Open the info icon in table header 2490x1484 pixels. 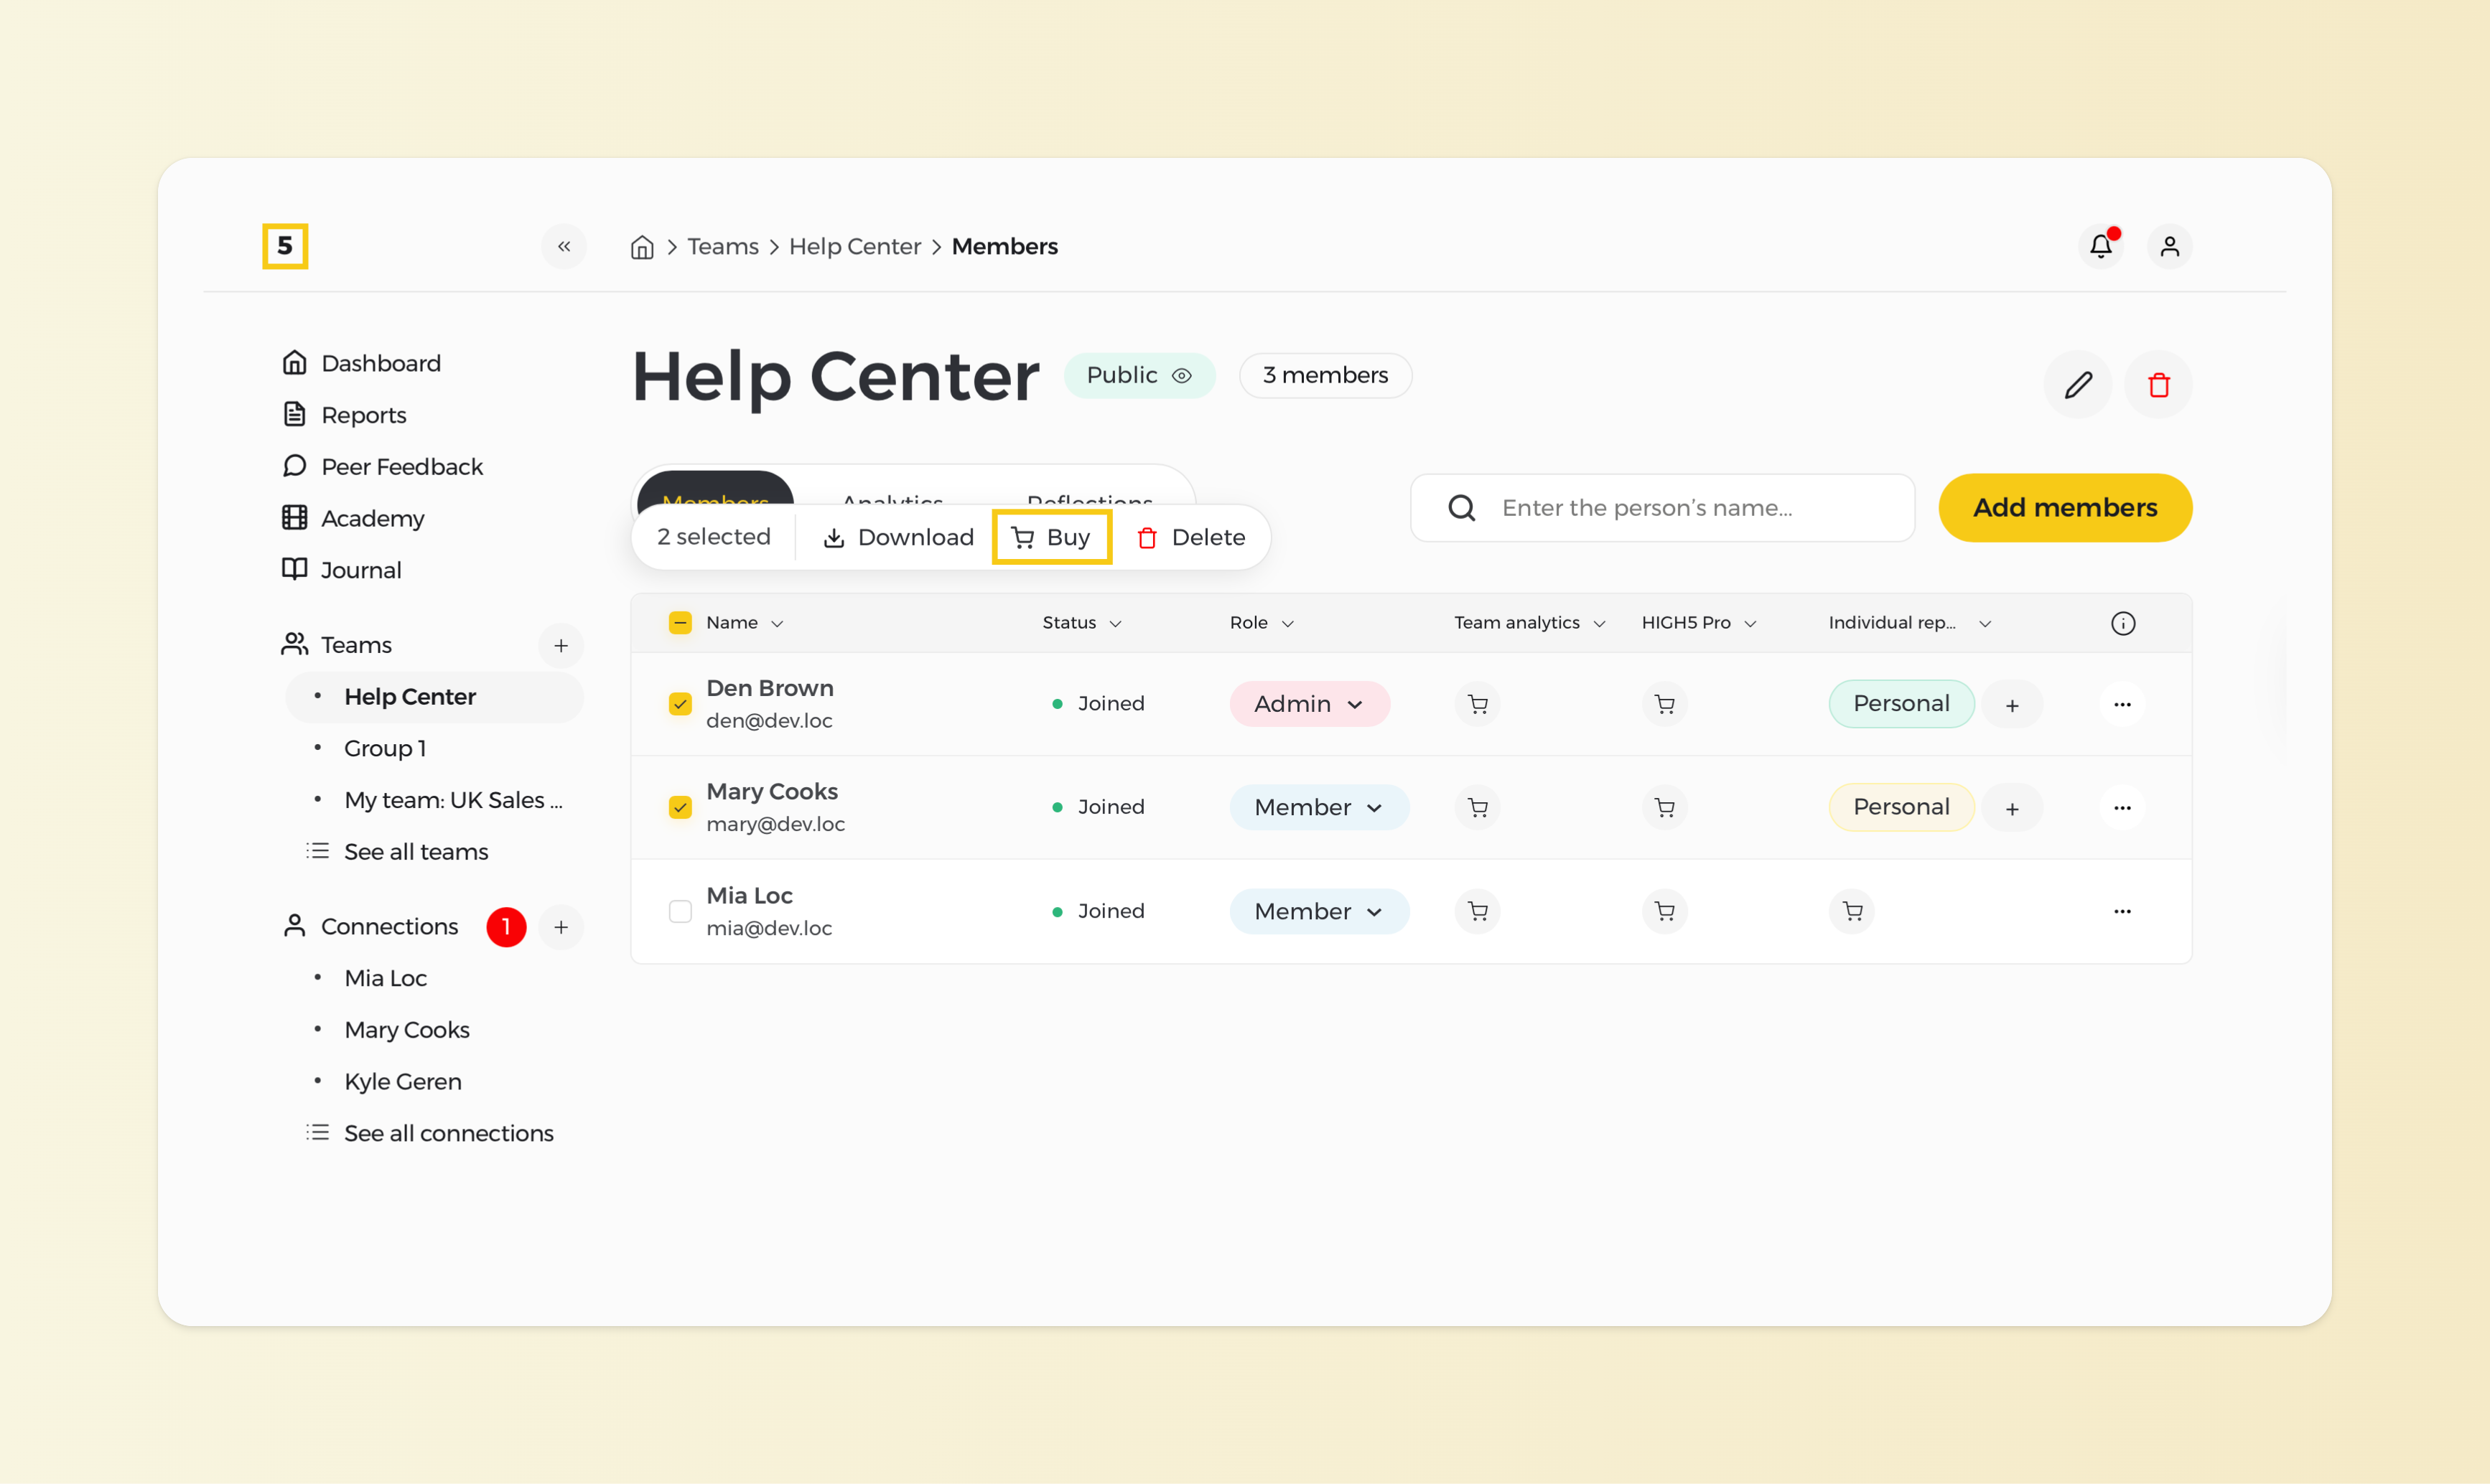coord(2123,623)
